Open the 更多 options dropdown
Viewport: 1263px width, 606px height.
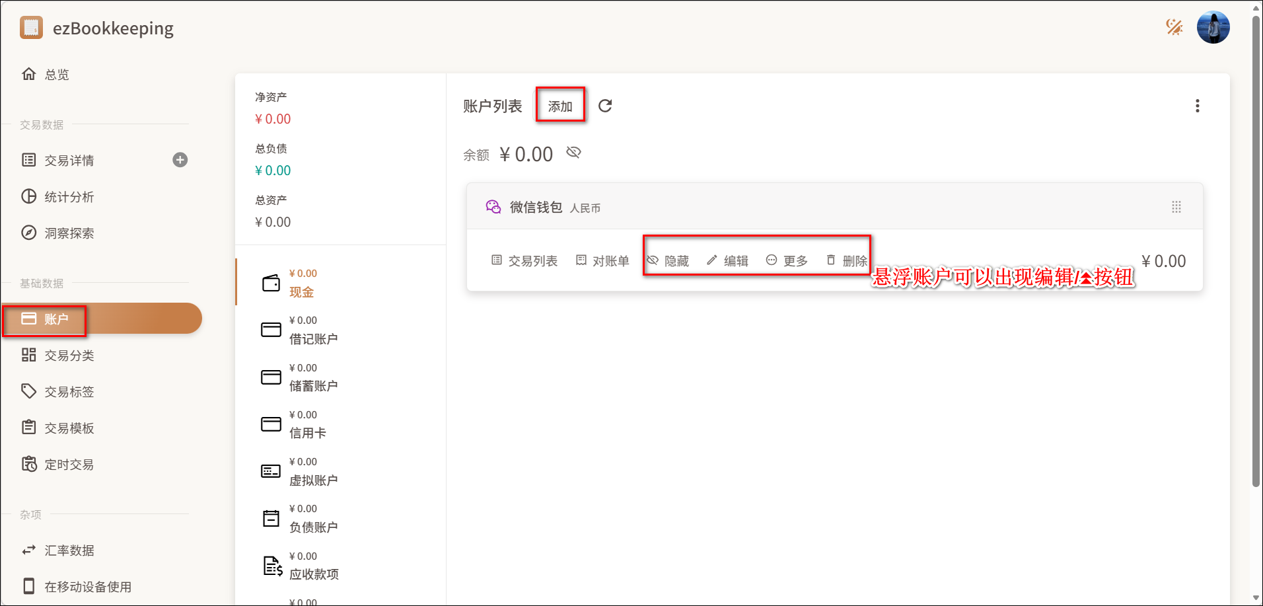pos(787,261)
